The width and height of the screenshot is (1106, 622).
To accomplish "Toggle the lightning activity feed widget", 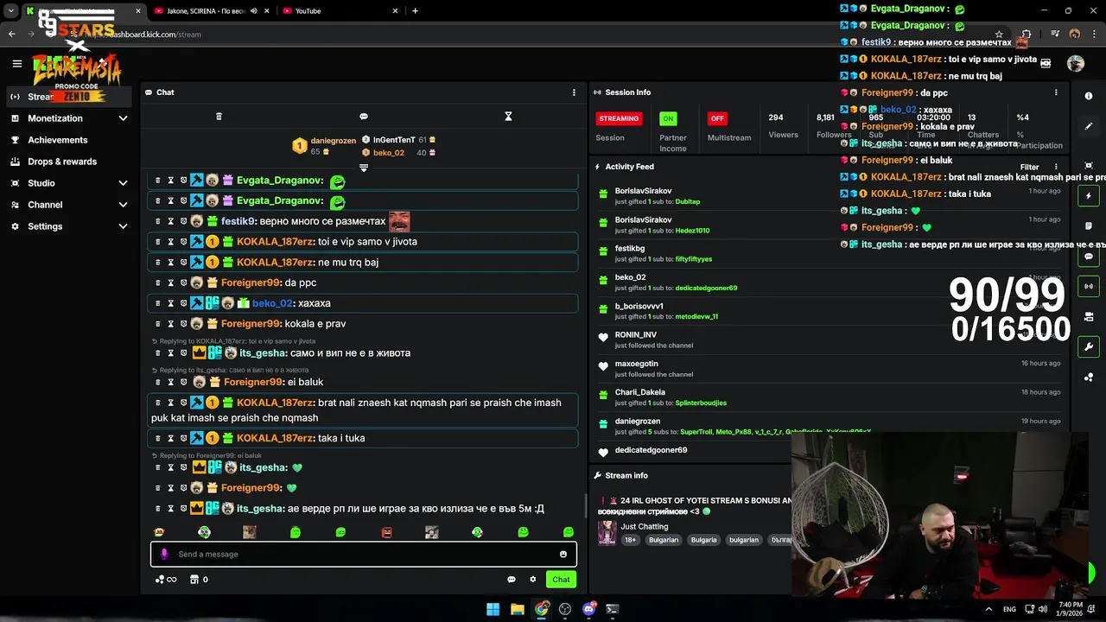I will point(1089,196).
